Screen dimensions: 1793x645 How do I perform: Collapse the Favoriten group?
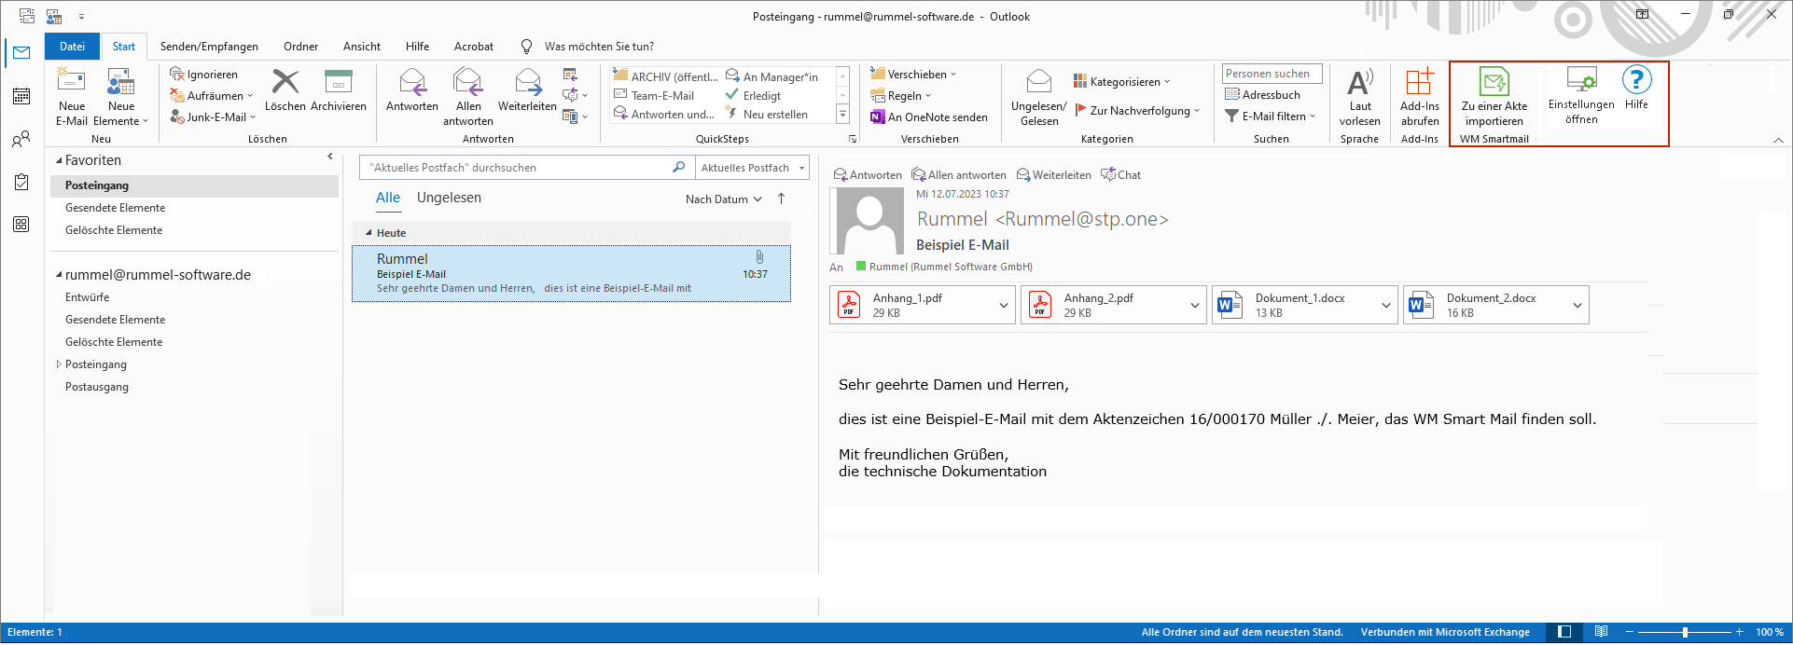pos(59,160)
